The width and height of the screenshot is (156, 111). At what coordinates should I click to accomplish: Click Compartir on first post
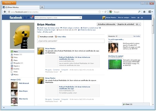click(65, 70)
